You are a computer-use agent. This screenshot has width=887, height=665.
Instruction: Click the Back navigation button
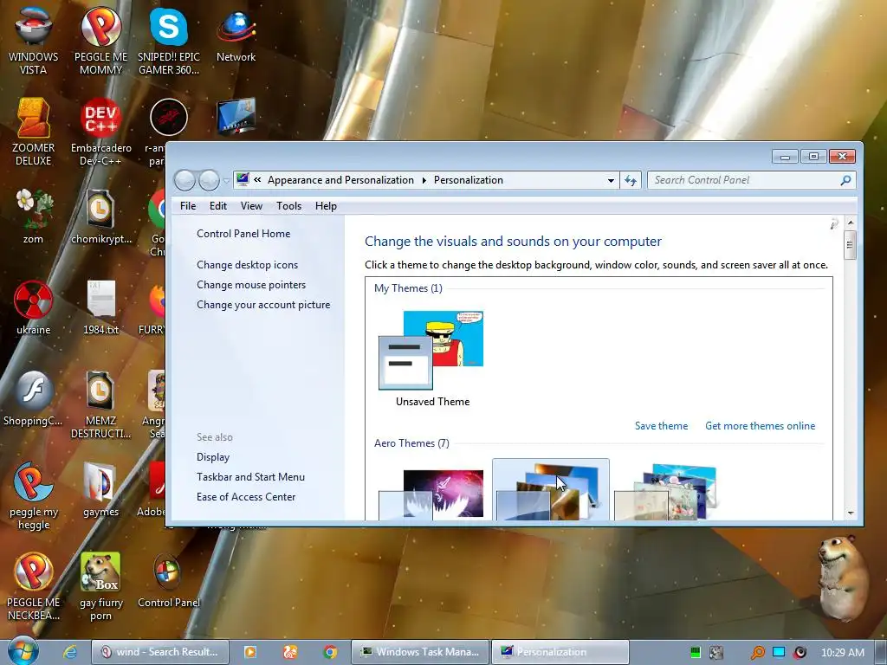coord(185,180)
